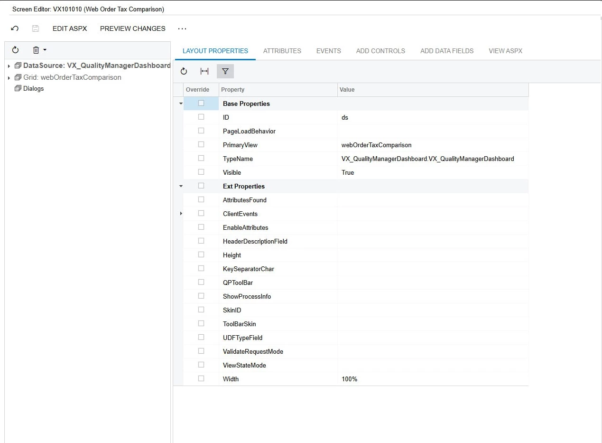Click the Edit ASPX button
Image resolution: width=602 pixels, height=443 pixels.
coord(69,28)
